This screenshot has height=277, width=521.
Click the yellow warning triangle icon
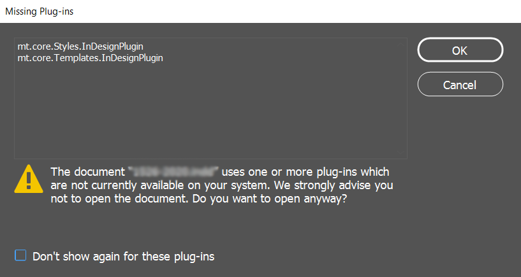[x=29, y=179]
